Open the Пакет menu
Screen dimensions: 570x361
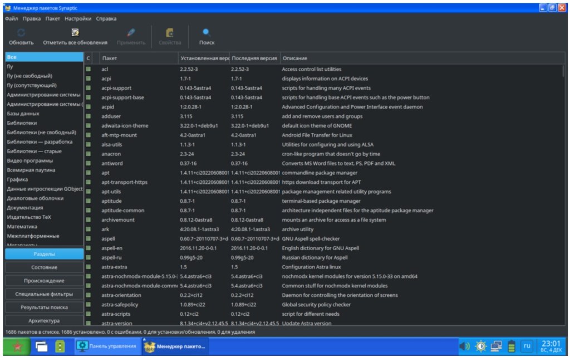click(53, 18)
